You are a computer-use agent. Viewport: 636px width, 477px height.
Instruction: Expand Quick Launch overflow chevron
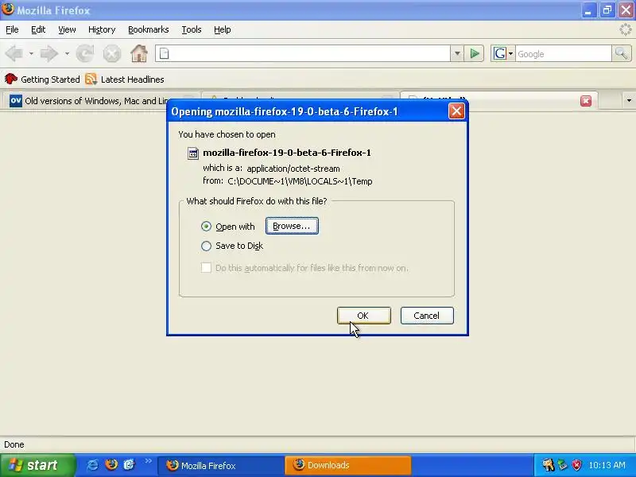148,461
